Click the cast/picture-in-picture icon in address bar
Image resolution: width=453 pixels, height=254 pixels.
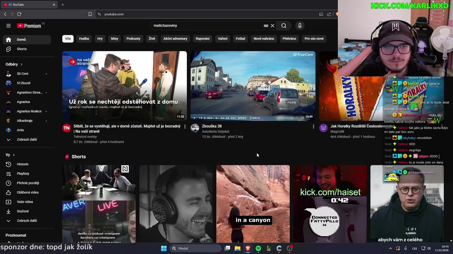[x=321, y=14]
